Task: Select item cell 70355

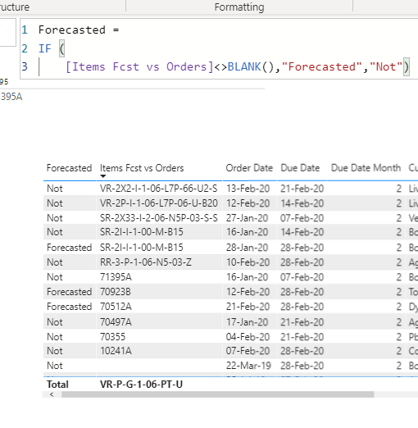Action: click(112, 337)
